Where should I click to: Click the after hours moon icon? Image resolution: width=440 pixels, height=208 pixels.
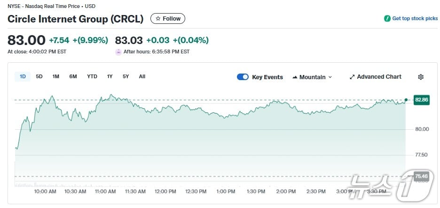click(x=118, y=52)
